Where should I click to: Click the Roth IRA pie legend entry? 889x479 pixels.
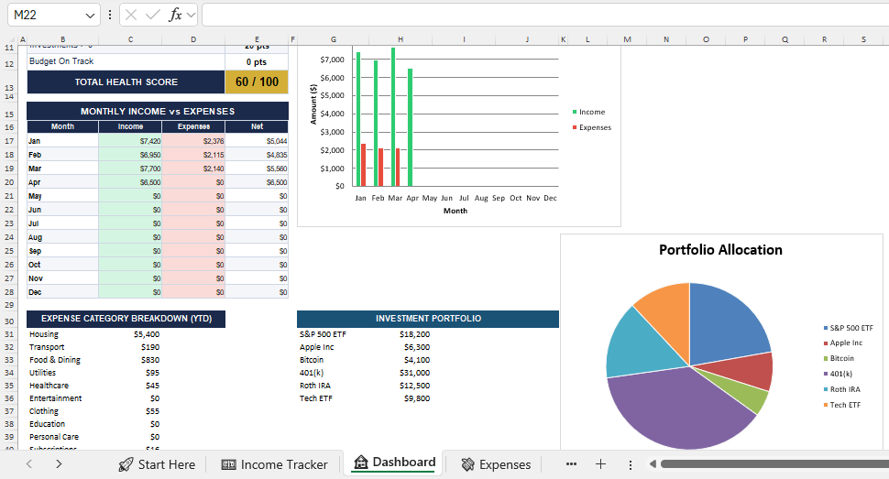[x=842, y=389]
